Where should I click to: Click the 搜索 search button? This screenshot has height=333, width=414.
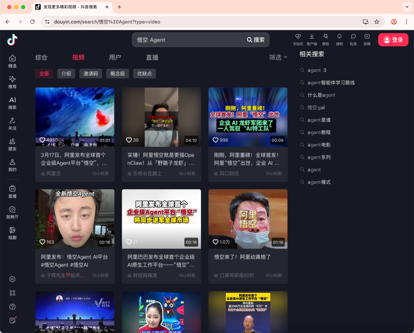pyautogui.click(x=255, y=40)
